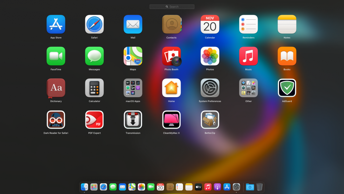Screen dimensions: 344x194
Task: Open the Trash in the Dock
Action: point(259,187)
